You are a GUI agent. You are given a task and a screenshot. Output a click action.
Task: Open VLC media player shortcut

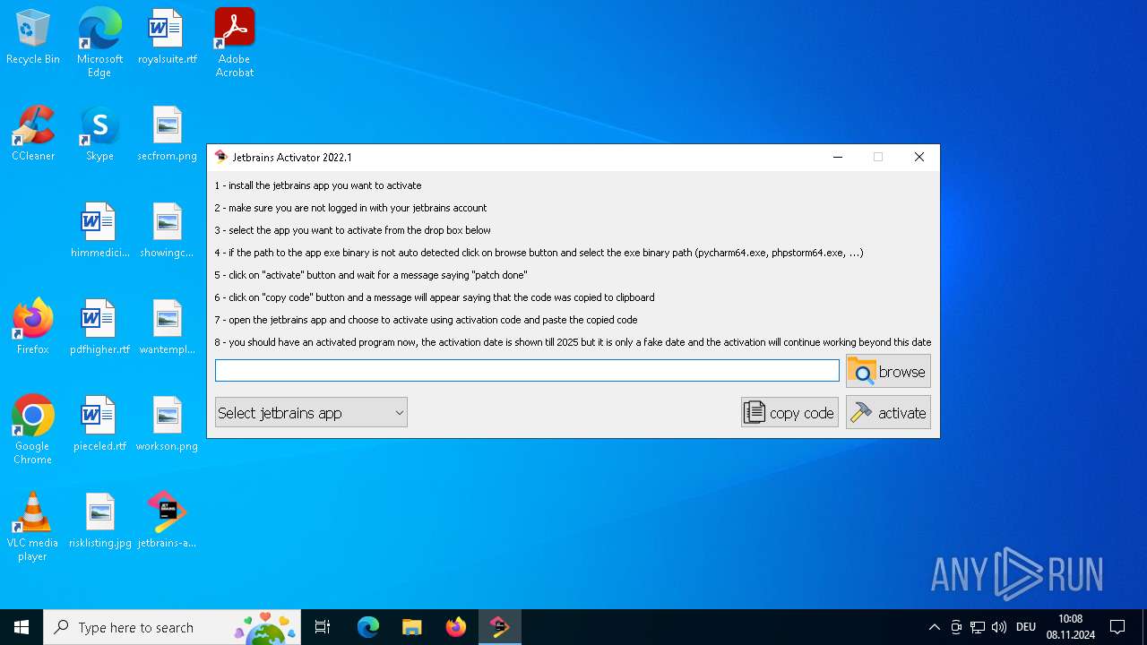33,527
